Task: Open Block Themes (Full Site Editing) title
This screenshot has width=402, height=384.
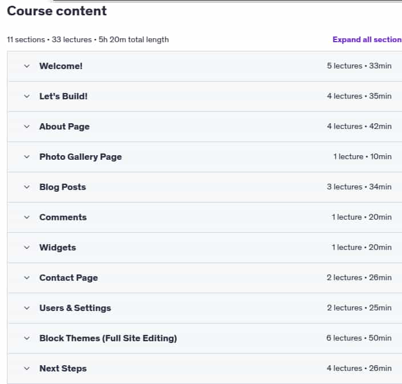Action: click(108, 338)
